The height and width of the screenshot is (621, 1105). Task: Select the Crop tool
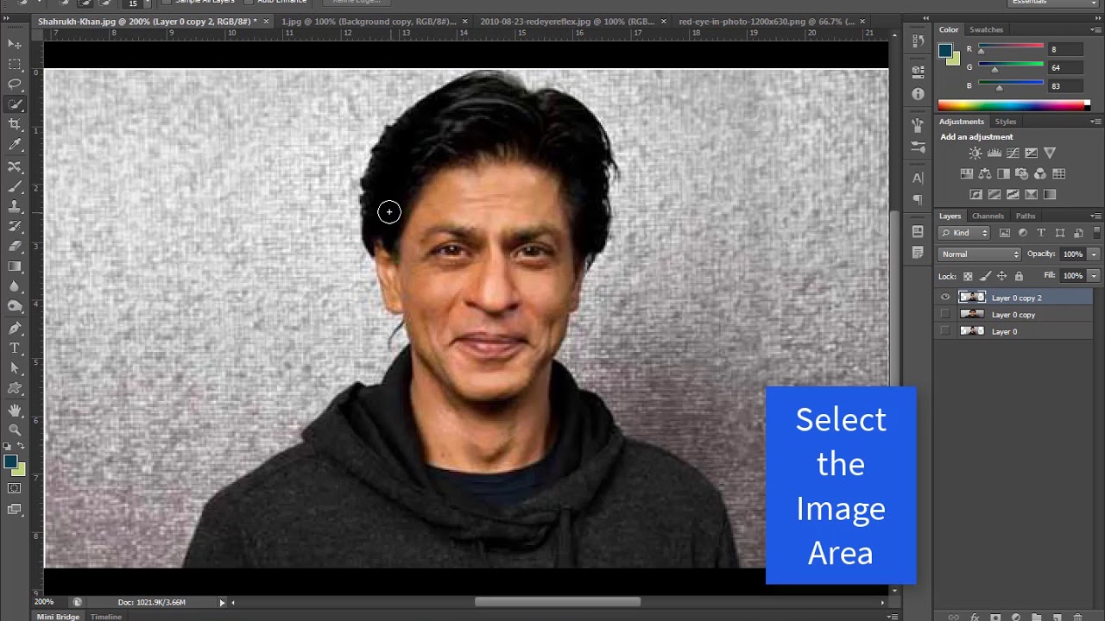click(15, 126)
